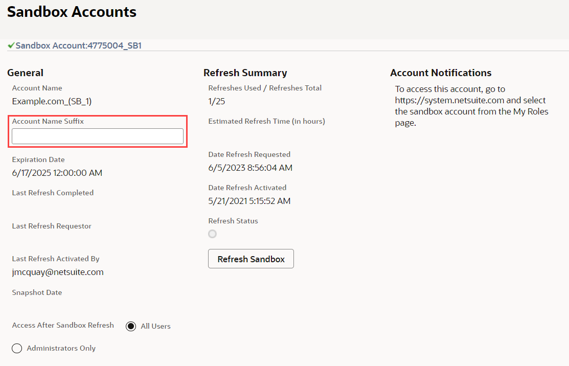
Task: Click the Sandbox Account:4775004_SB1 header
Action: click(x=78, y=45)
